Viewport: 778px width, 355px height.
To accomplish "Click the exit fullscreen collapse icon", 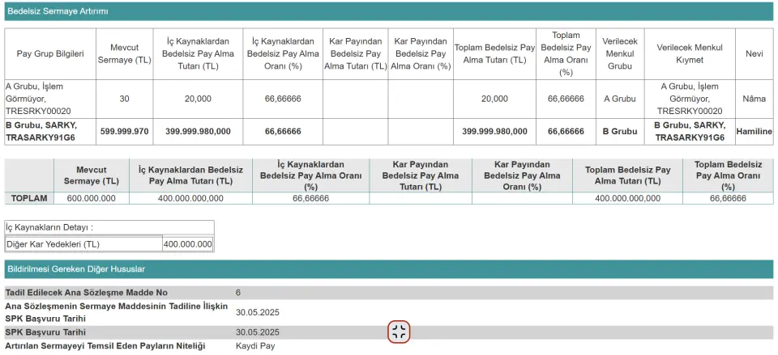I will 399,332.
